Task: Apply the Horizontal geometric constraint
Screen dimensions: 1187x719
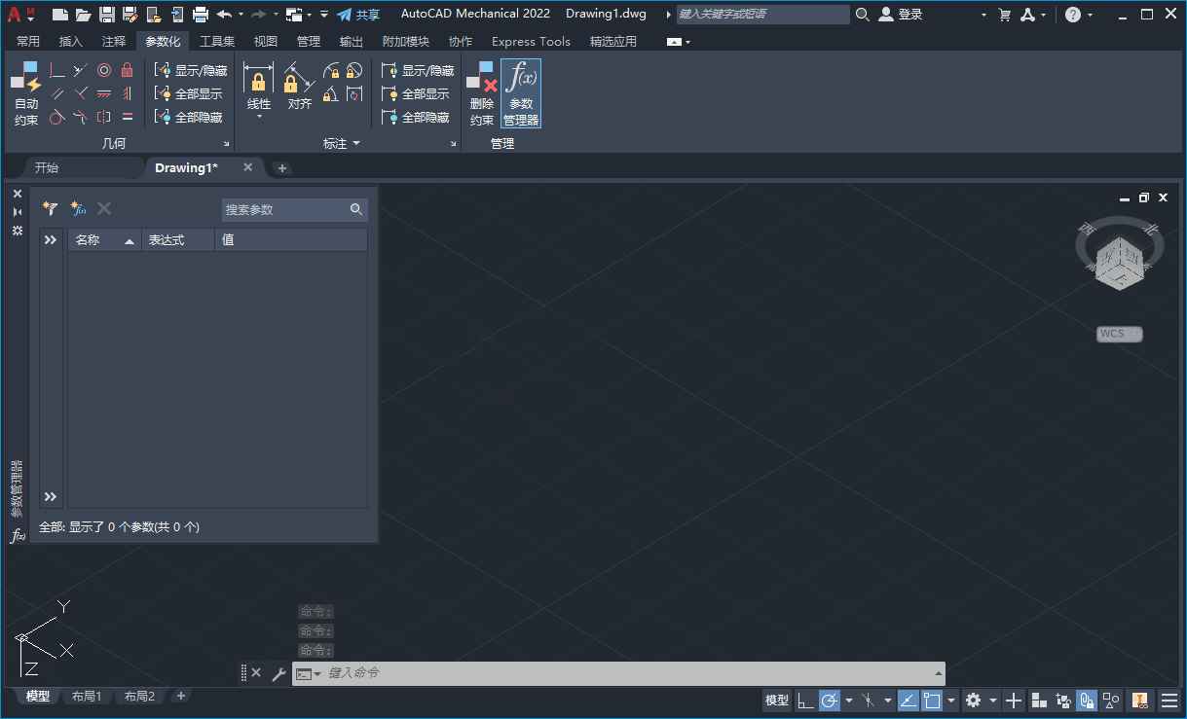Action: pyautogui.click(x=104, y=93)
